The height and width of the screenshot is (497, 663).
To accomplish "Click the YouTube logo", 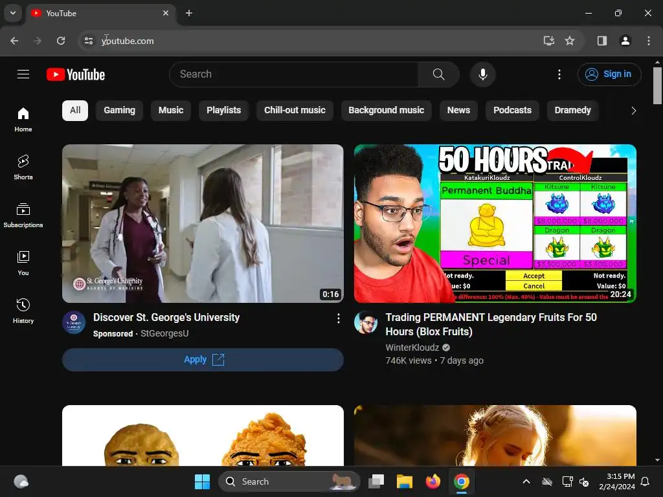I will (x=76, y=74).
